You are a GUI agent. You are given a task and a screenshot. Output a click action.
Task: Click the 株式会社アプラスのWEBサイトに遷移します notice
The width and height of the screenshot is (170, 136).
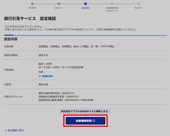point(85,111)
